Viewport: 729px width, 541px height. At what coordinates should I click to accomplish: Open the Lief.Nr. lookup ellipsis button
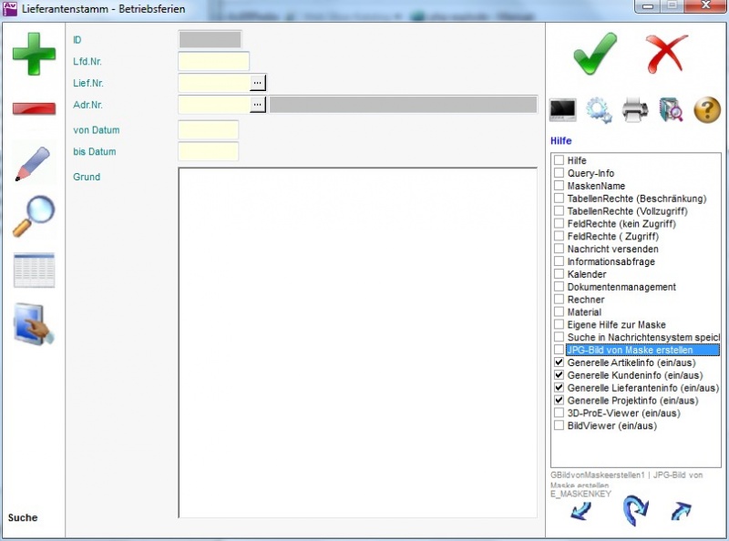[x=258, y=83]
